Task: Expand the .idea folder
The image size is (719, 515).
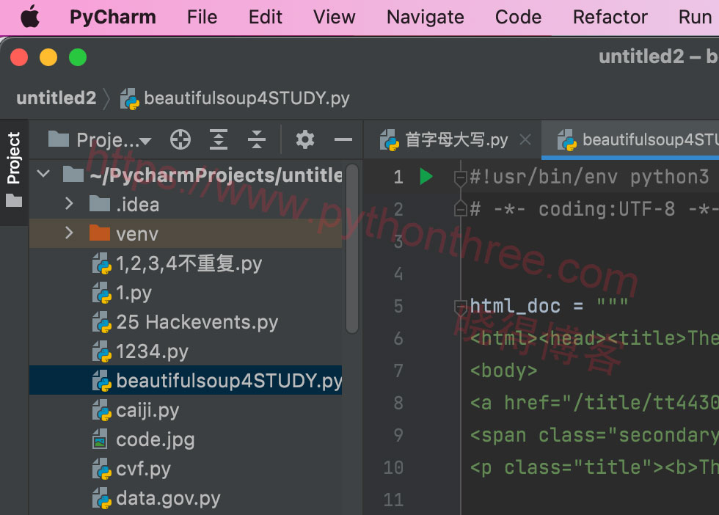Action: pyautogui.click(x=69, y=203)
